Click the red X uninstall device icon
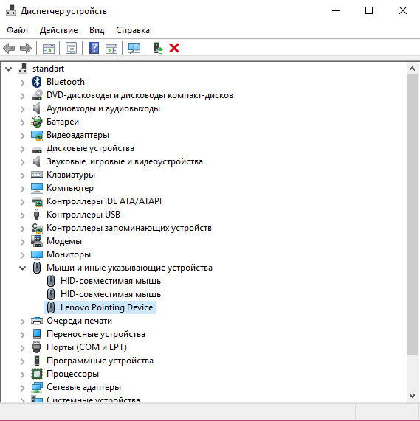The height and width of the screenshot is (421, 420). pyautogui.click(x=174, y=49)
